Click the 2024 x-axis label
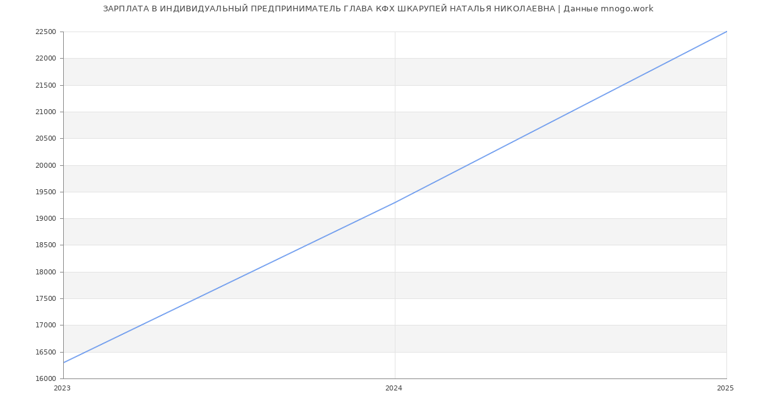This screenshot has width=758, height=410. tap(394, 389)
